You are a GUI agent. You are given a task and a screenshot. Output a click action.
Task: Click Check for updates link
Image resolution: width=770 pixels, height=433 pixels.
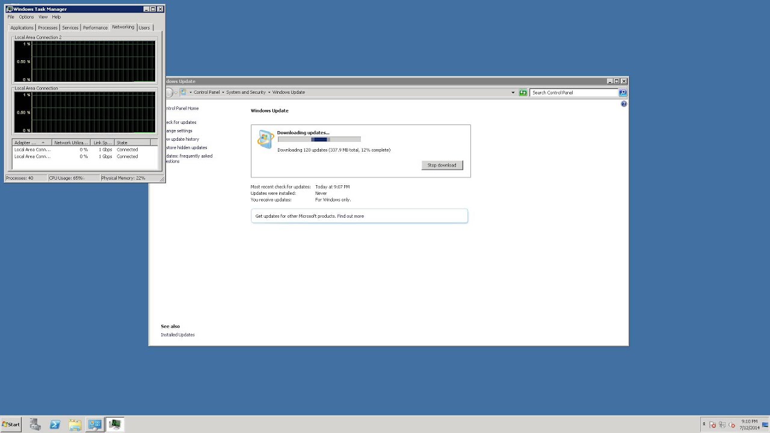[x=181, y=122]
